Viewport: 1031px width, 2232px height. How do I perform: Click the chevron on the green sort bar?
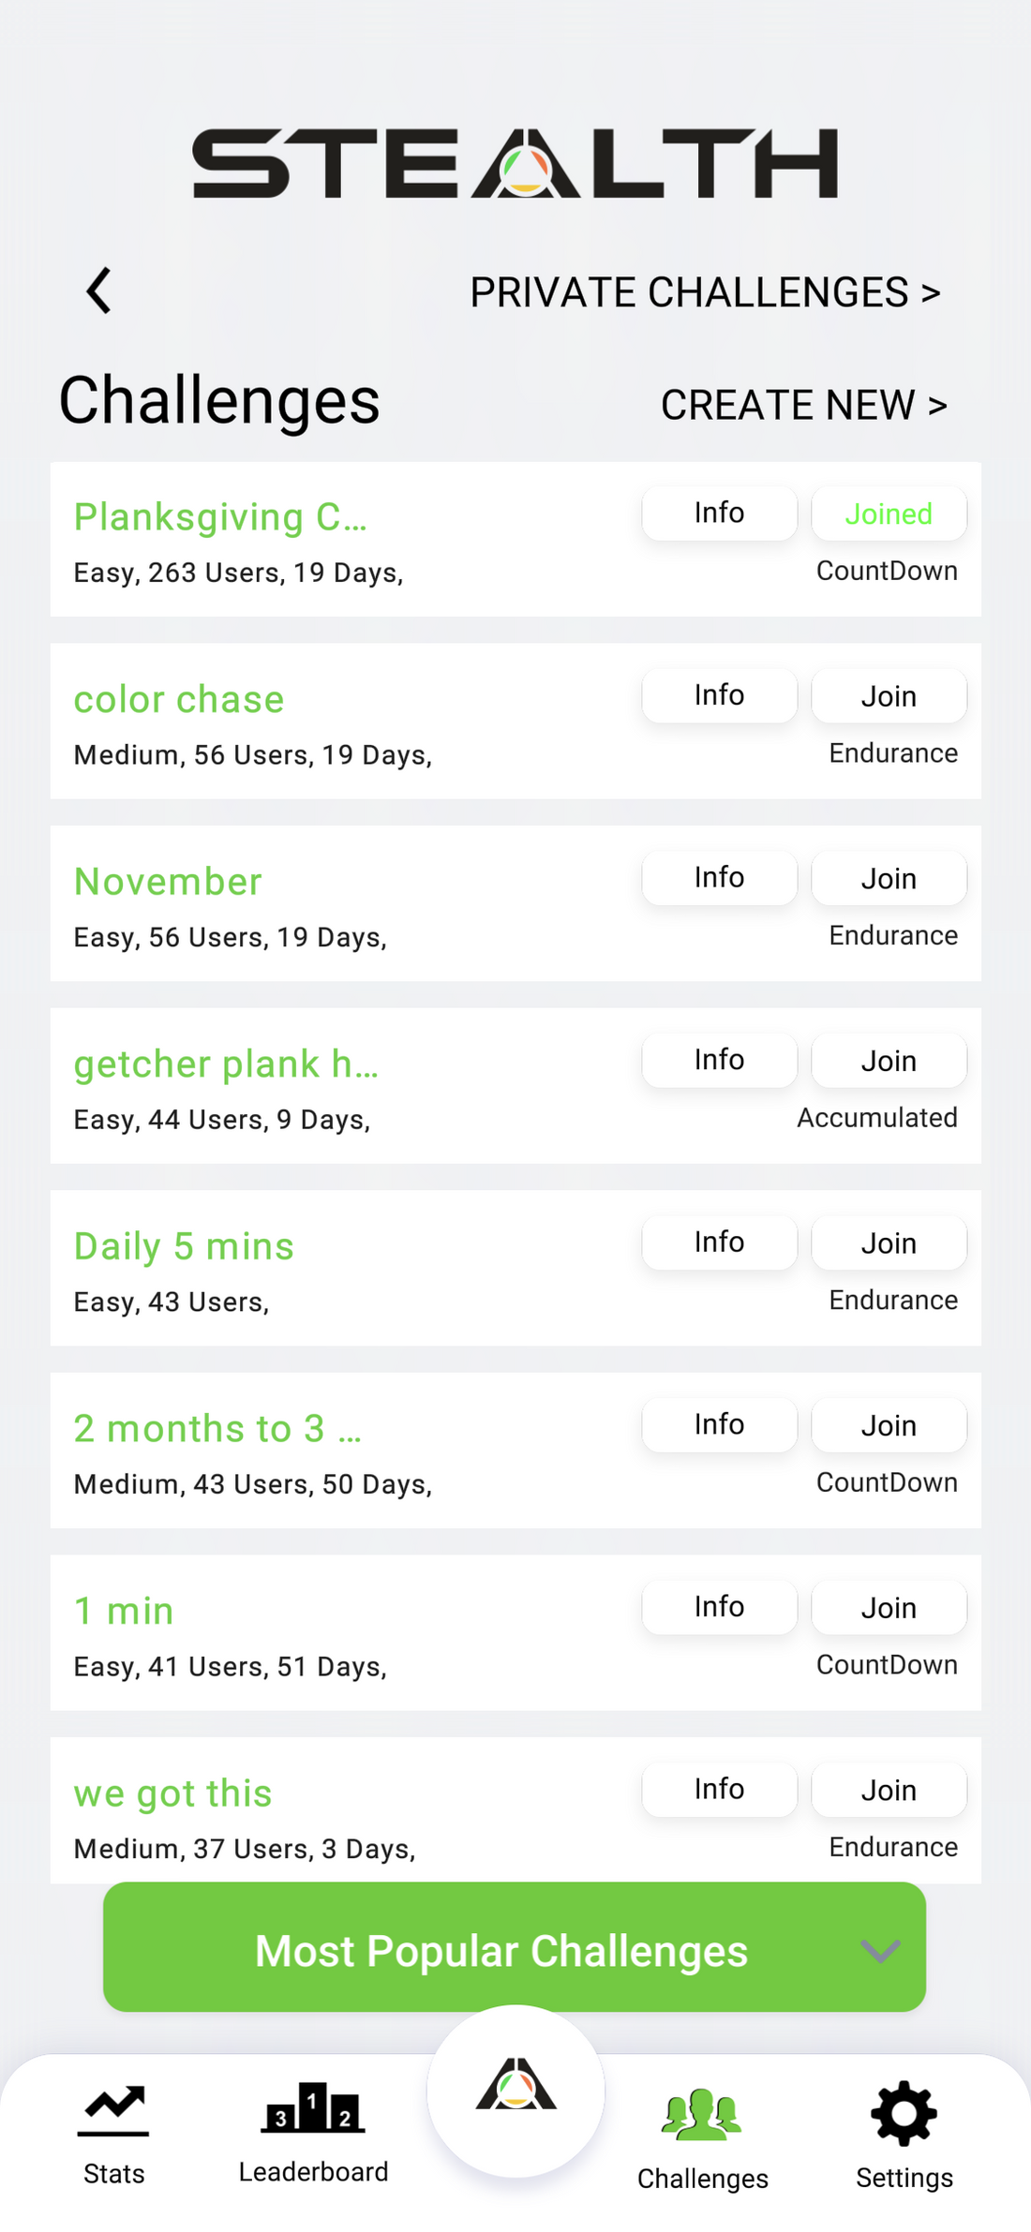coord(880,1951)
